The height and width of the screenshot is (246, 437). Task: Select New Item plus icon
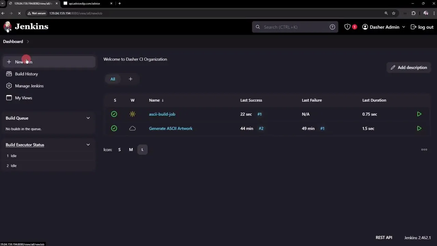[x=9, y=62]
